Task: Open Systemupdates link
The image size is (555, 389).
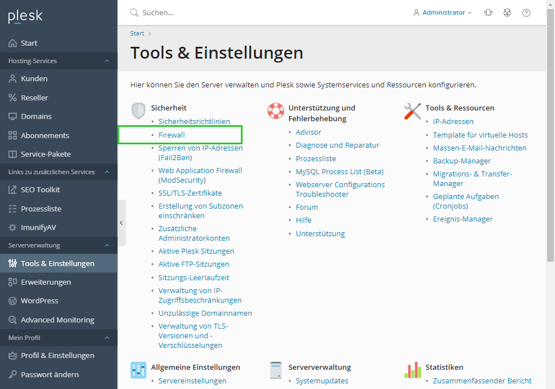Action: pos(321,381)
